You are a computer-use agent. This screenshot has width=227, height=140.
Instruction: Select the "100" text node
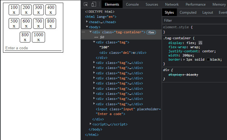[104, 47]
